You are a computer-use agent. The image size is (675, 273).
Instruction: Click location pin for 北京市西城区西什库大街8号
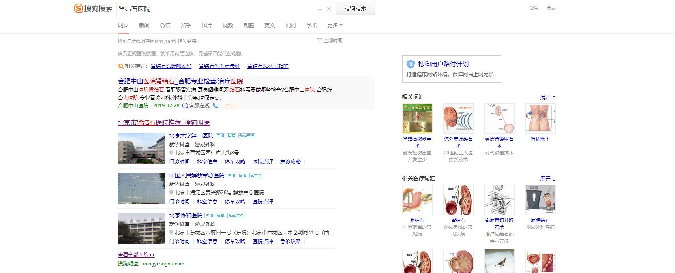click(171, 153)
